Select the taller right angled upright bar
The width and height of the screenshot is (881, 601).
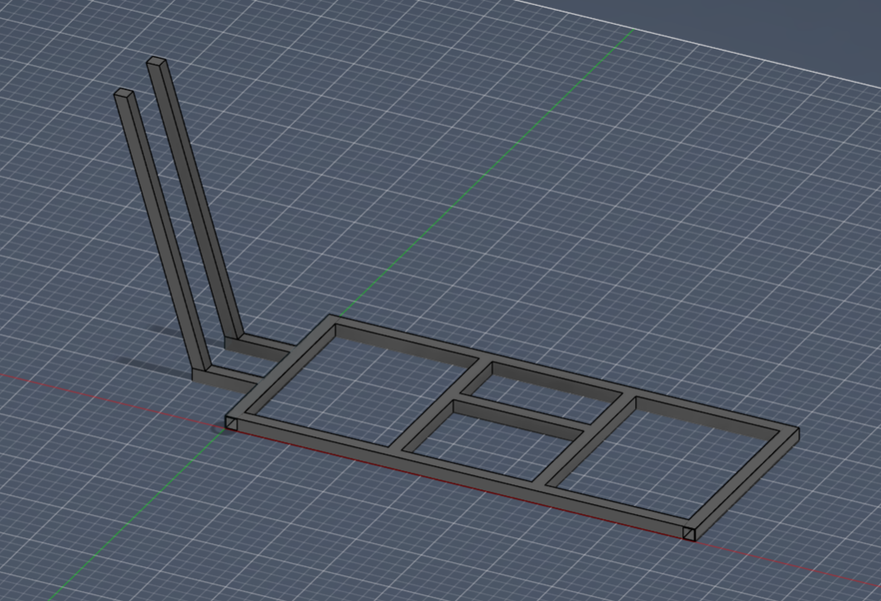coord(195,199)
